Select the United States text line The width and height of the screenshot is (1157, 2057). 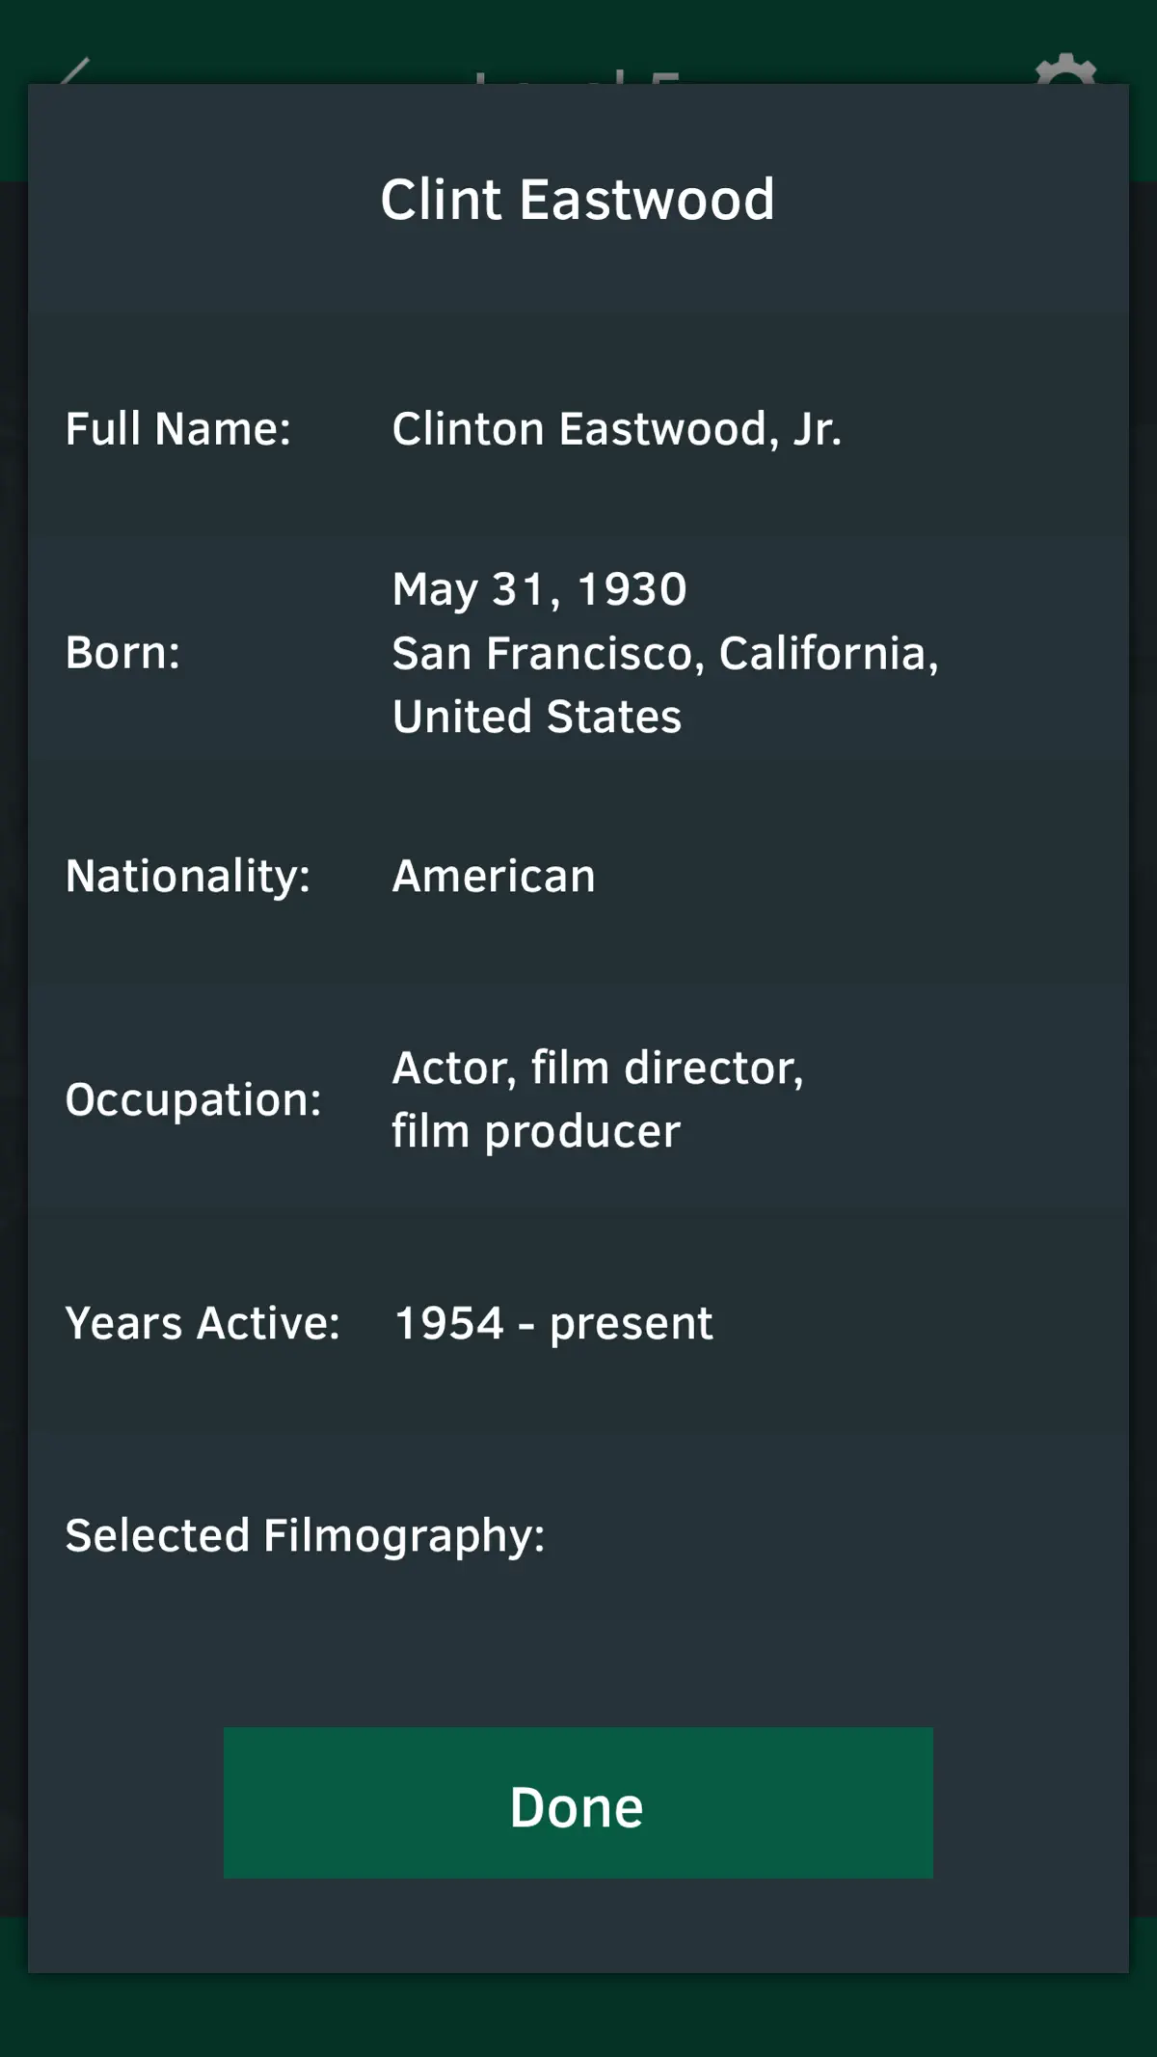pos(537,717)
